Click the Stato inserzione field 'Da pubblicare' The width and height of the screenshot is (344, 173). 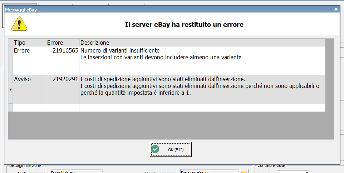pos(77,172)
